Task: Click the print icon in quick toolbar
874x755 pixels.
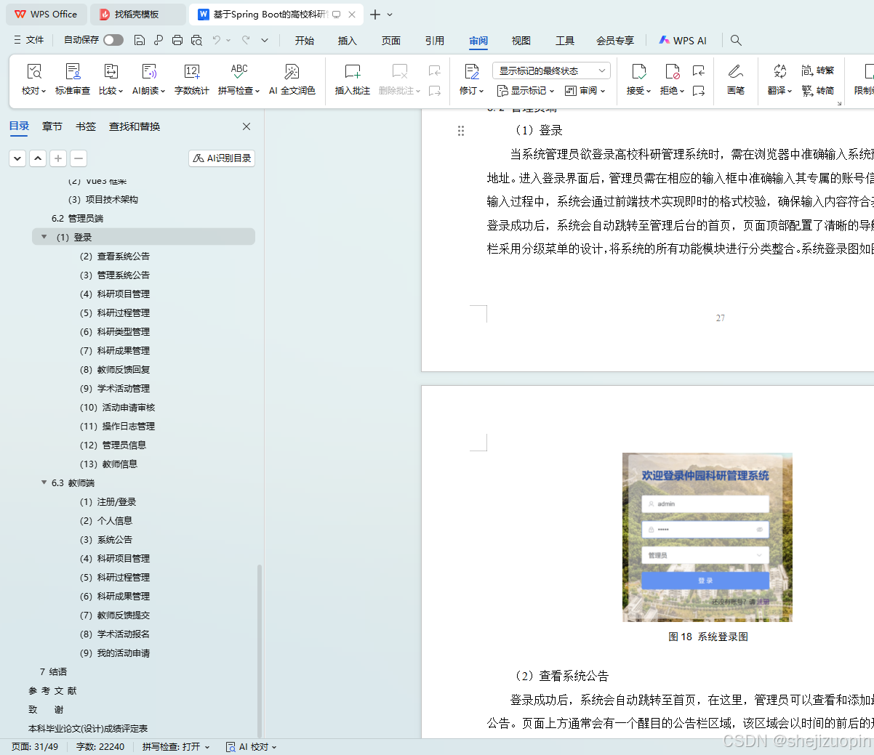Action: pyautogui.click(x=177, y=40)
